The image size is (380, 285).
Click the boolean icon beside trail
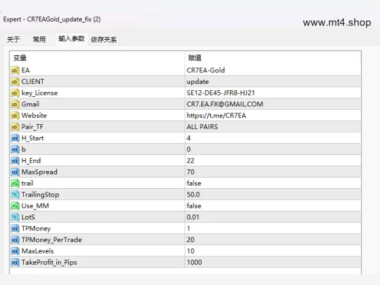point(15,183)
